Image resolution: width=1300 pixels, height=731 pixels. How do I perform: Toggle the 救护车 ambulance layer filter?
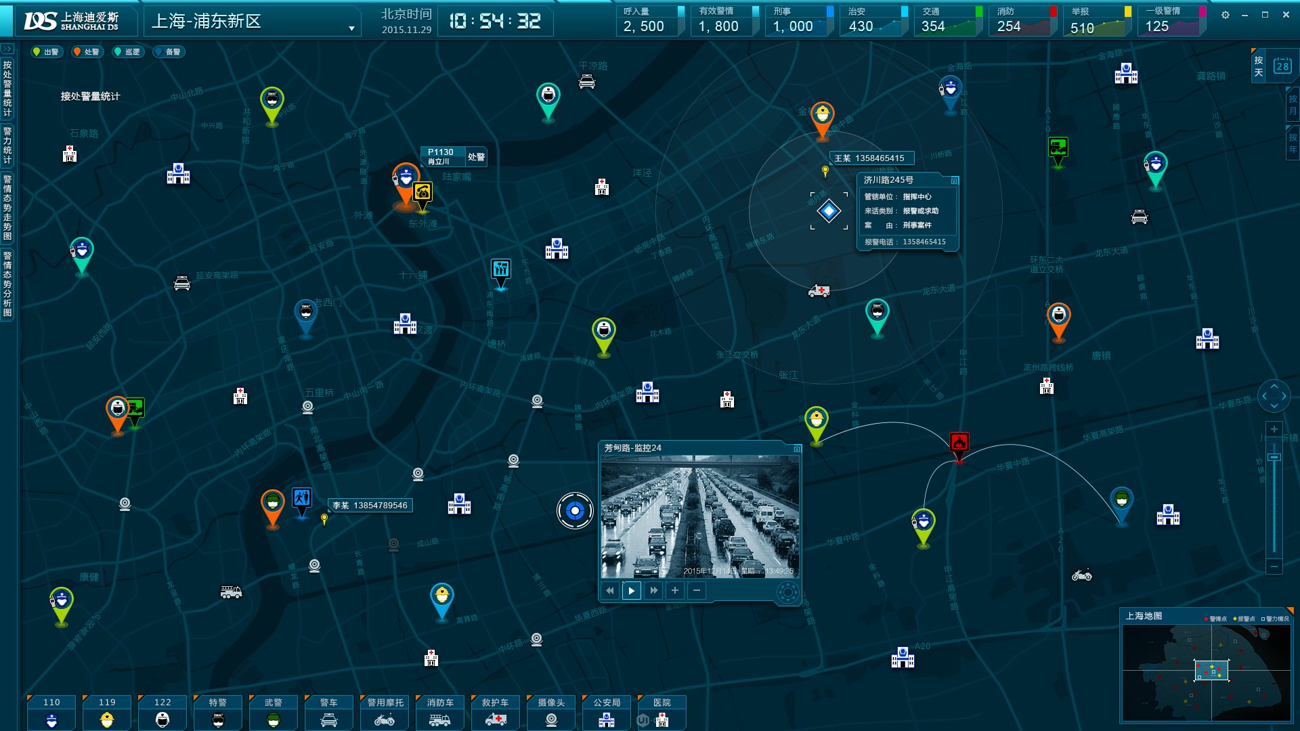[x=496, y=713]
